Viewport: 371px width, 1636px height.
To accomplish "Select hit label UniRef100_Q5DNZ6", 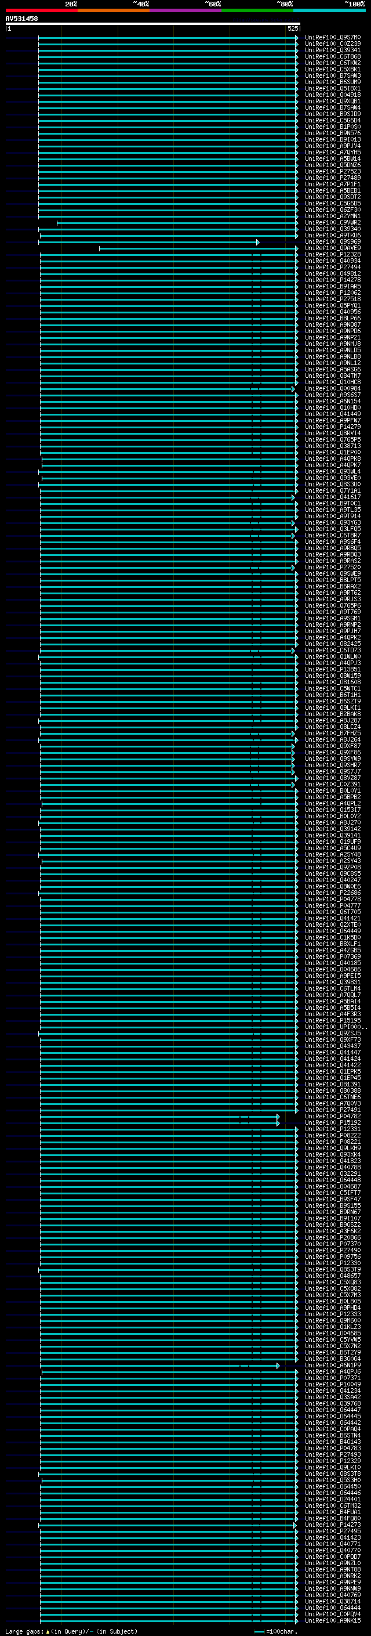I will tap(333, 165).
